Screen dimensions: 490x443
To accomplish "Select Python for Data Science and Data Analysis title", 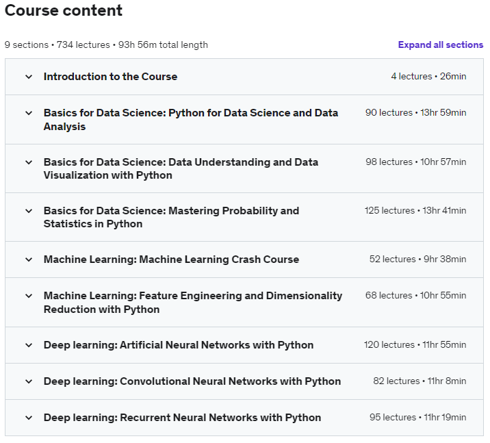I will pyautogui.click(x=190, y=119).
